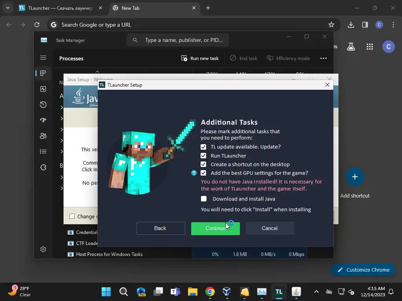Select Processes page icon in Task Manager
Viewport: 402px width, 301px height.
pyautogui.click(x=43, y=73)
